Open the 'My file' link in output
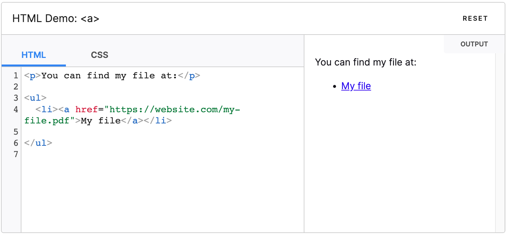Viewport: 508px width, 235px height. click(x=356, y=86)
